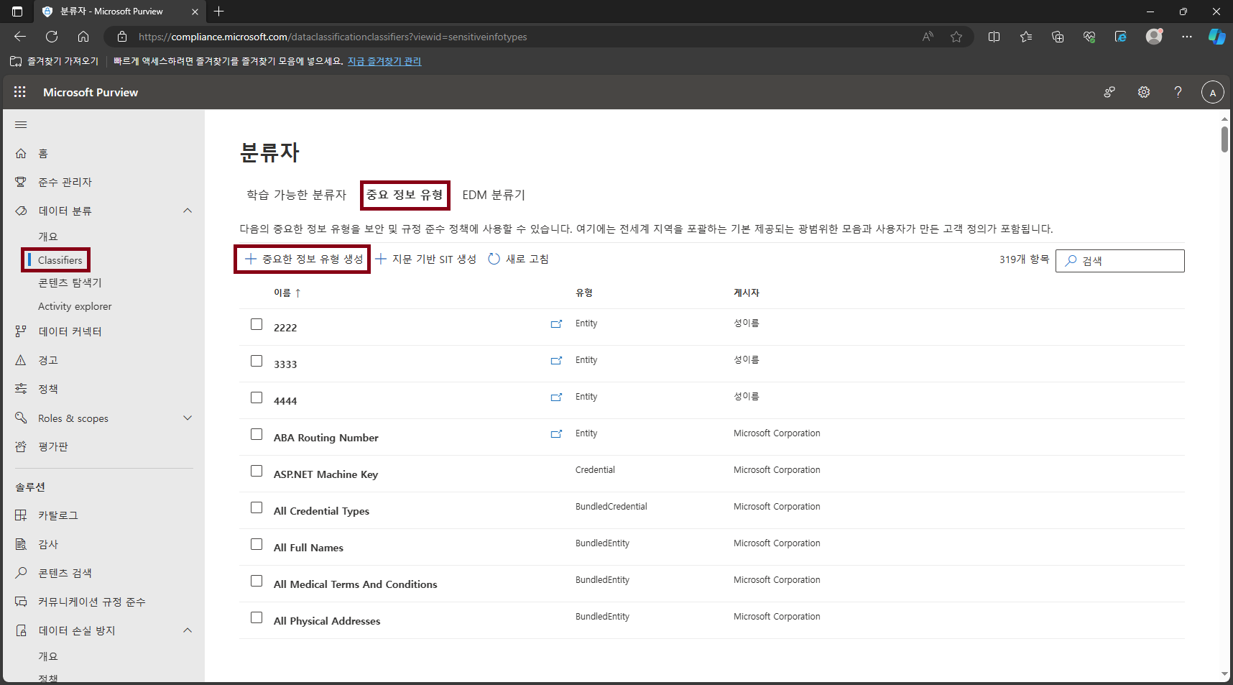Click 중요한 정보 유형 생성 button
The image size is (1233, 685).
click(302, 259)
